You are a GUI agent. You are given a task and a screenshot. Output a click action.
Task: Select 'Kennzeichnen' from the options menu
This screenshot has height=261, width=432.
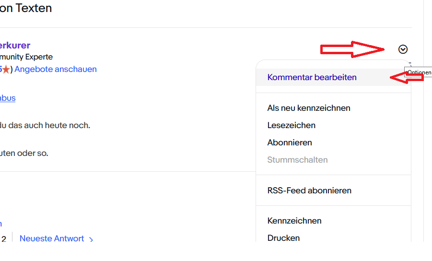(x=294, y=221)
